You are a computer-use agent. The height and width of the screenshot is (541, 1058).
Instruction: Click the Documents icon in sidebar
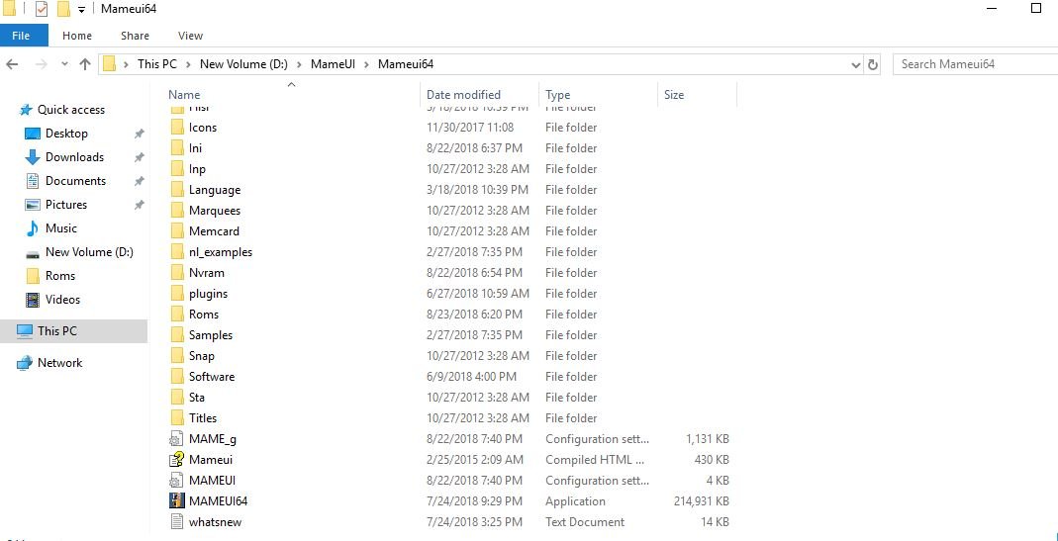point(33,181)
